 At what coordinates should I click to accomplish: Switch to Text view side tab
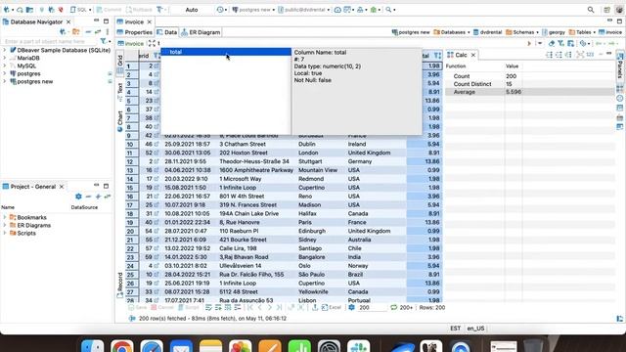119,91
